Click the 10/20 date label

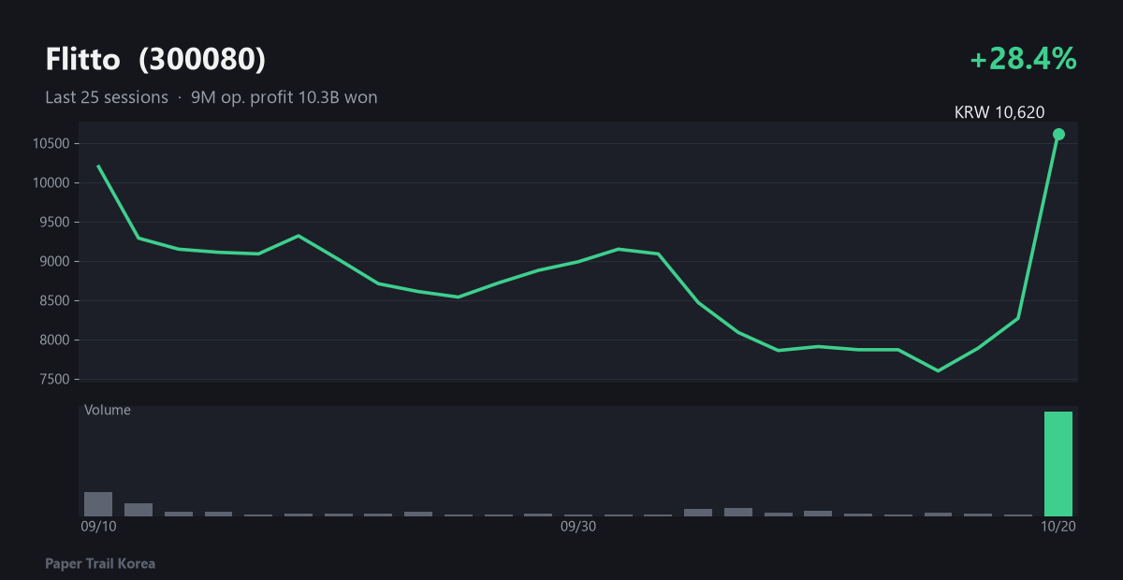pos(1057,527)
